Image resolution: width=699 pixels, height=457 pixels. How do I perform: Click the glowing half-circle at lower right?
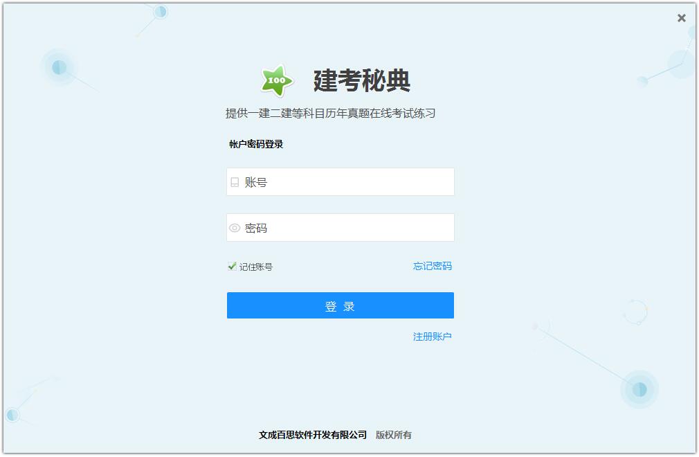click(x=639, y=389)
